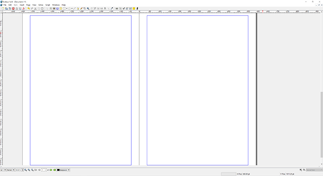
Task: Select the Insert Render Frame tool
Action: tap(57, 9)
